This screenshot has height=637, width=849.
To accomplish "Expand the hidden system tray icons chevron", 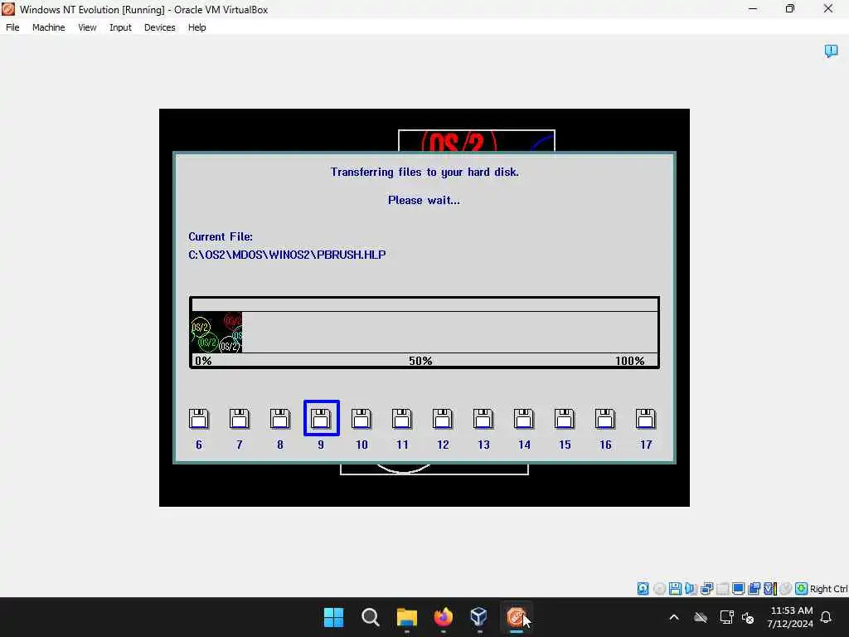I will (x=674, y=617).
